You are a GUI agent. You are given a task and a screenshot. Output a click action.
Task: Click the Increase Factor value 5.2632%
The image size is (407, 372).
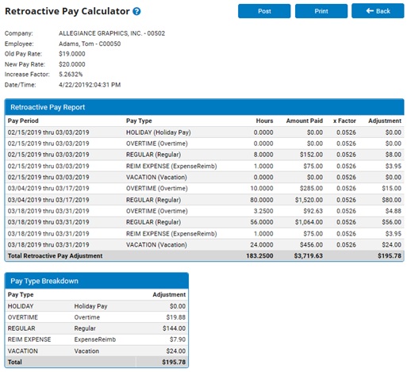pyautogui.click(x=71, y=75)
